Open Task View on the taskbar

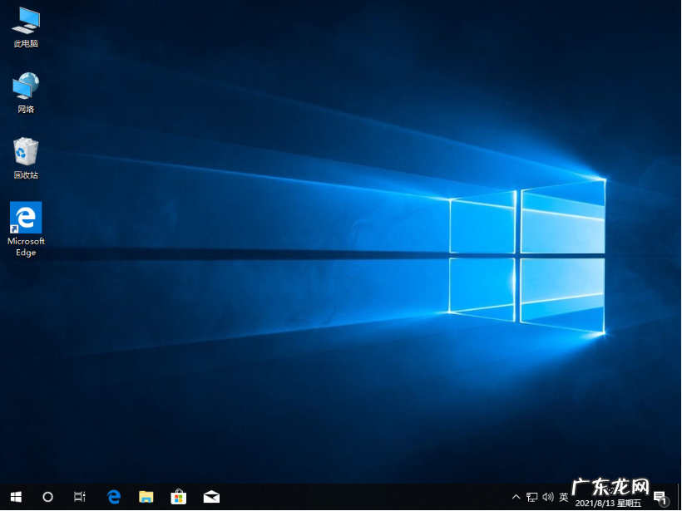[79, 497]
